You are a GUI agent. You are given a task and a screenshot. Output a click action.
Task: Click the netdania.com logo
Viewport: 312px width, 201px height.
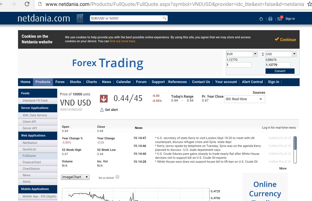tap(44, 18)
